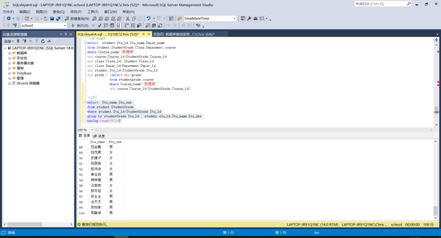Open the 100 % zoom dropdown

92,130
